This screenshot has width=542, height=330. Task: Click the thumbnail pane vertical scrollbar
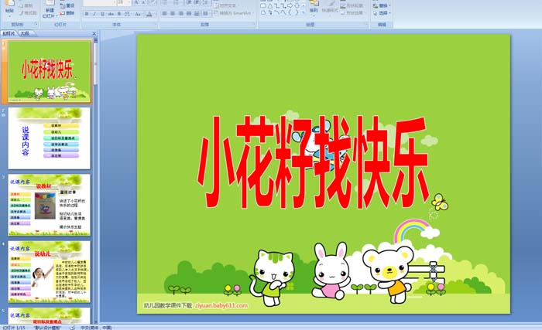tap(96, 179)
